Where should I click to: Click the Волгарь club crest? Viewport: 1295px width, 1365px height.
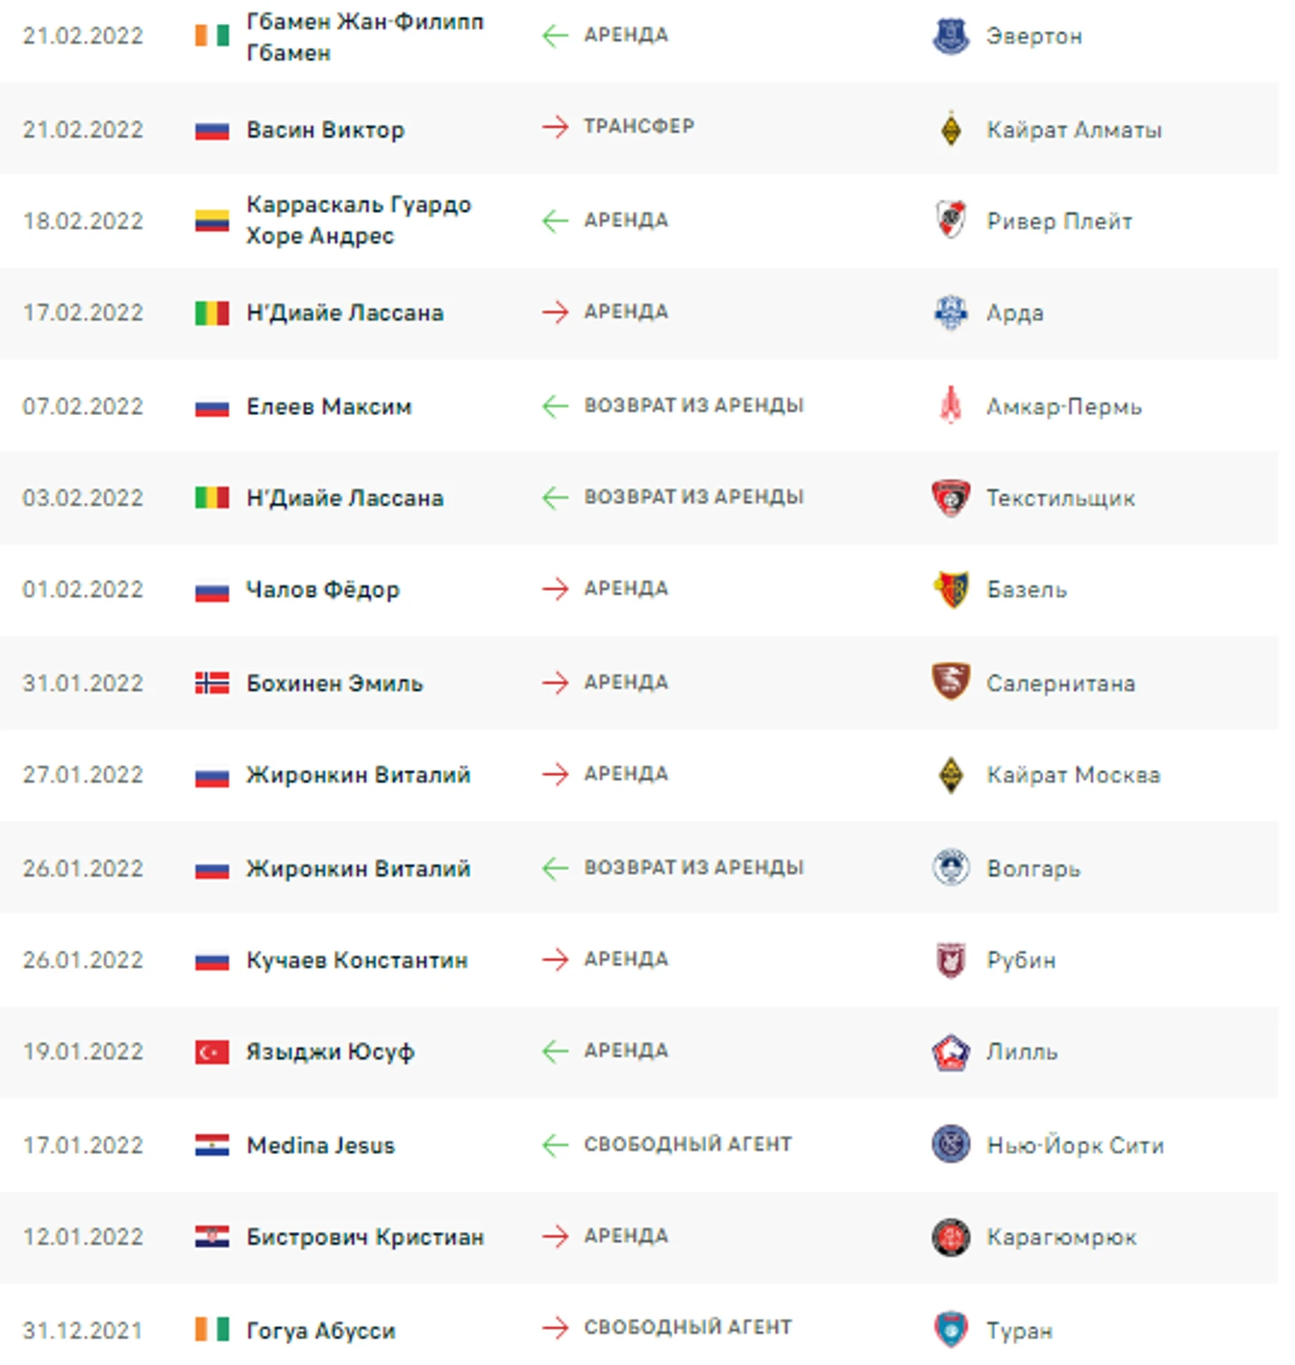[x=950, y=867]
